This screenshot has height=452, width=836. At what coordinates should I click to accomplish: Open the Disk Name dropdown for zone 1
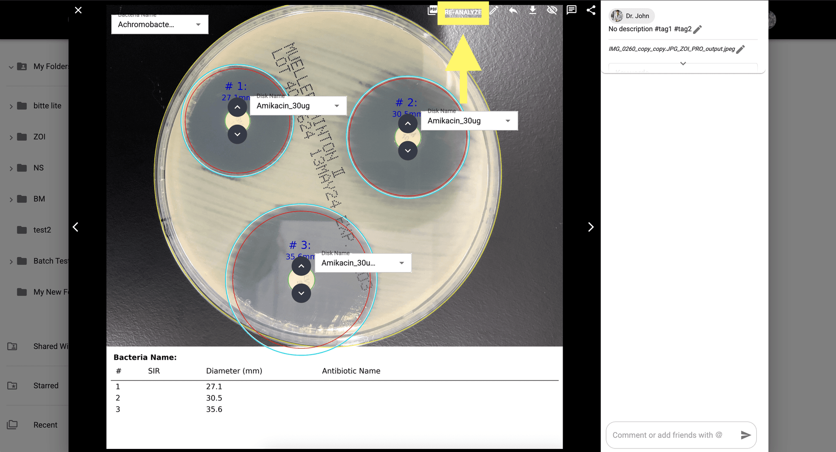[298, 106]
